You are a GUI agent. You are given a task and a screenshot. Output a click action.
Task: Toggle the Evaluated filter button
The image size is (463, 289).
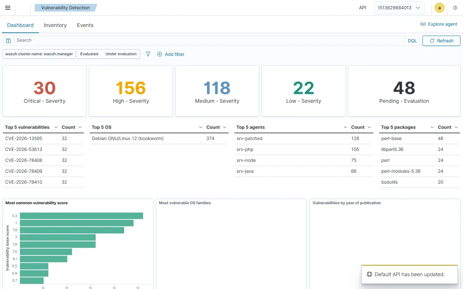89,54
